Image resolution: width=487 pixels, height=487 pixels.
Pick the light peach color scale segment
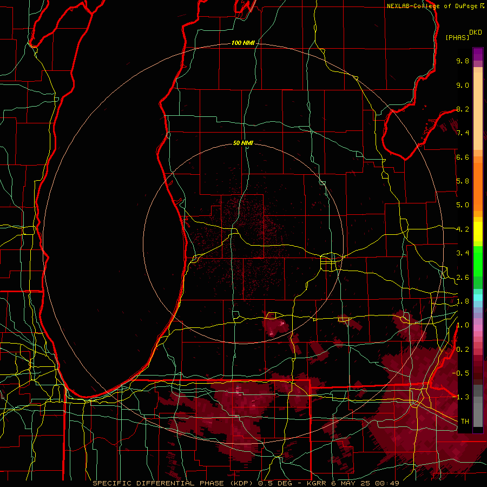(478, 112)
